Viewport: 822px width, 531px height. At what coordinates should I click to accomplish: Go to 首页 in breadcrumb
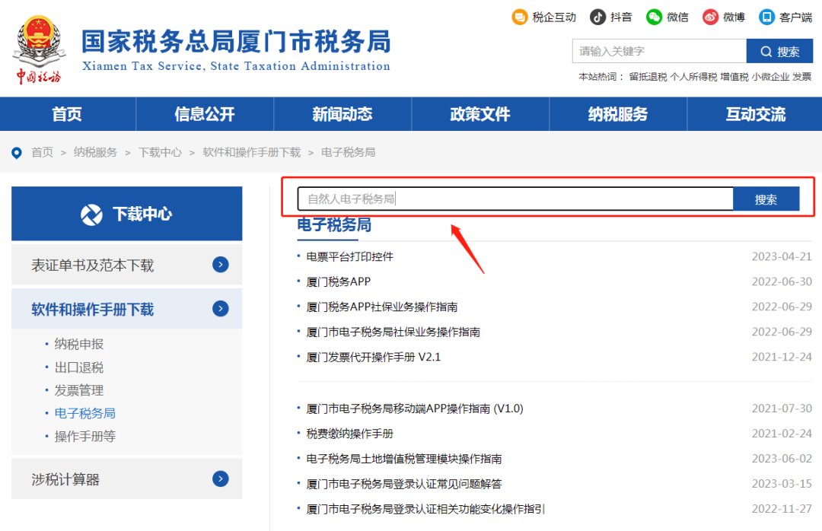tap(43, 153)
